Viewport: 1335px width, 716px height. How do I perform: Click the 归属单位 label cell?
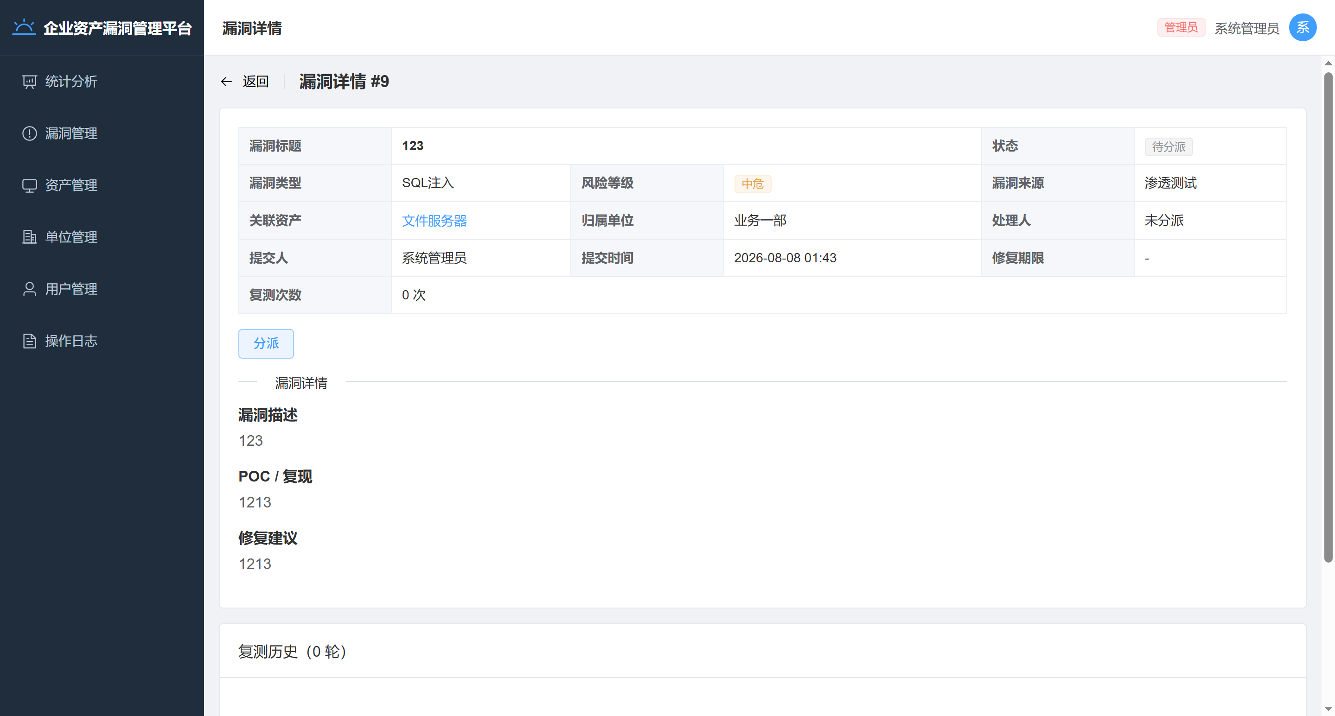(647, 221)
